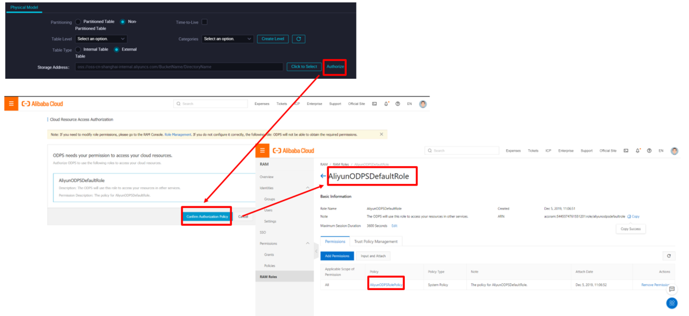Open the AliyunODPSRolePolicy link
This screenshot has width=689, height=316.
pyautogui.click(x=386, y=284)
